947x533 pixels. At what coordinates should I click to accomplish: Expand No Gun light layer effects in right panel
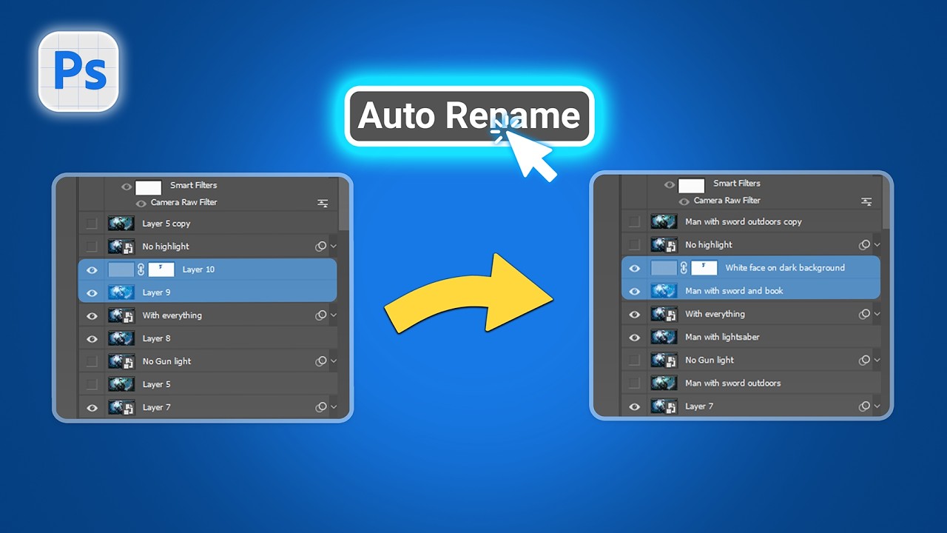[877, 360]
